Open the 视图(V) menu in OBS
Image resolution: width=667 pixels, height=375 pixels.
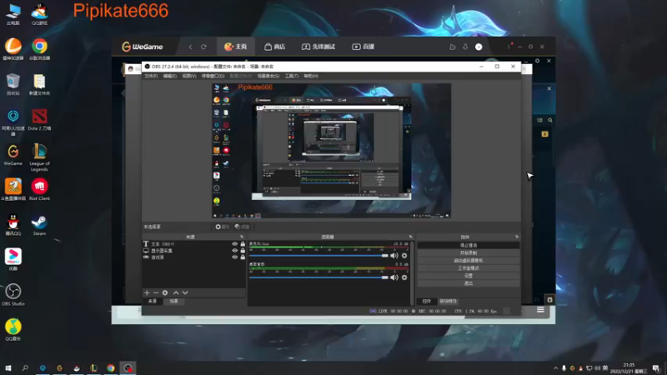point(189,76)
